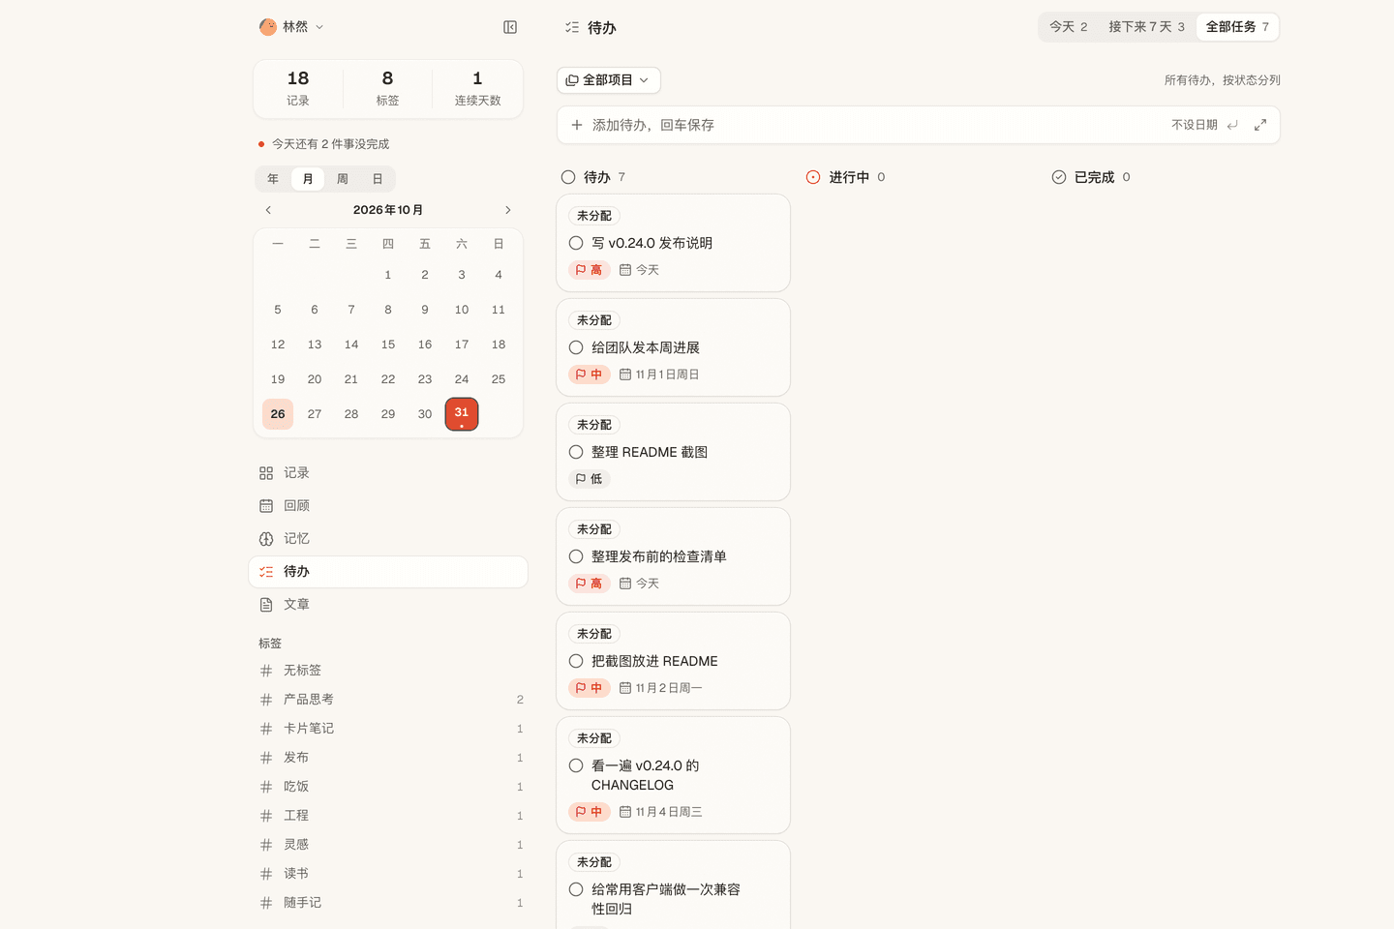Image resolution: width=1394 pixels, height=929 pixels.
Task: Click the 11月2日周一 date chip
Action: [661, 688]
